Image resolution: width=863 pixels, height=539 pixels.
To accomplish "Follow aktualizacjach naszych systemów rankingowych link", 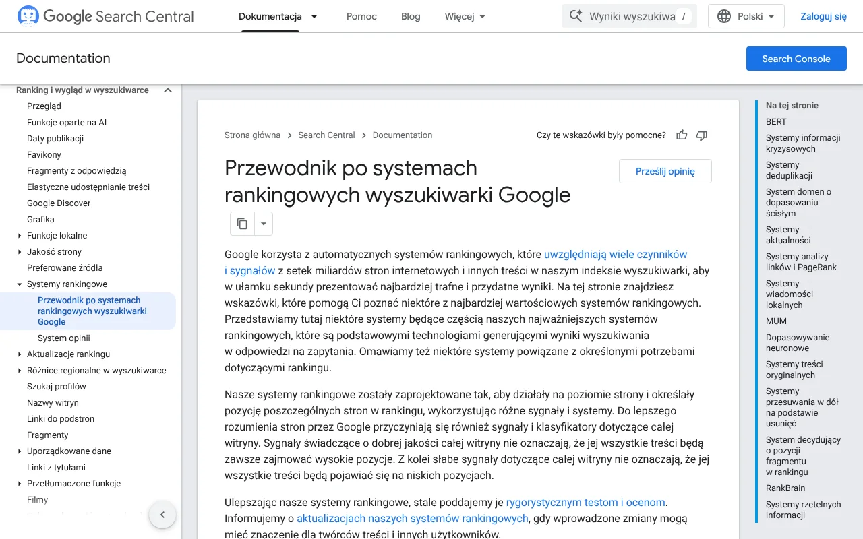I will click(413, 519).
